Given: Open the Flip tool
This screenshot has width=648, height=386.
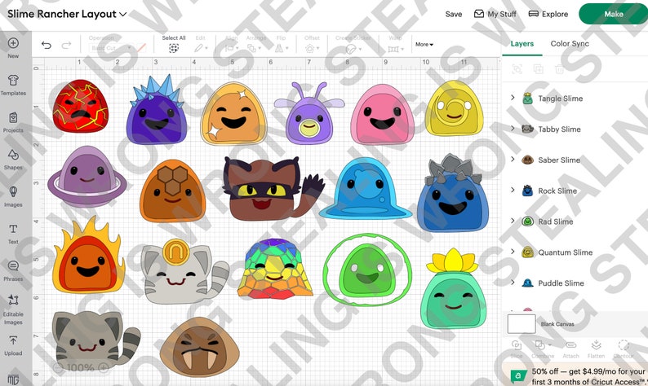Looking at the screenshot, I should coord(282,44).
